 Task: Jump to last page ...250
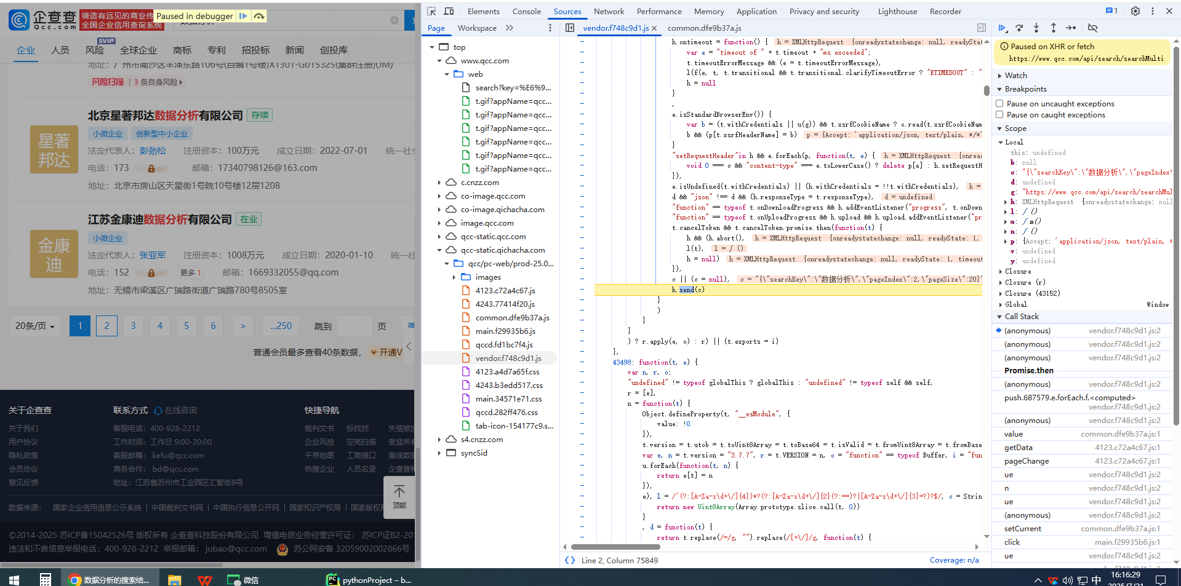(x=281, y=326)
